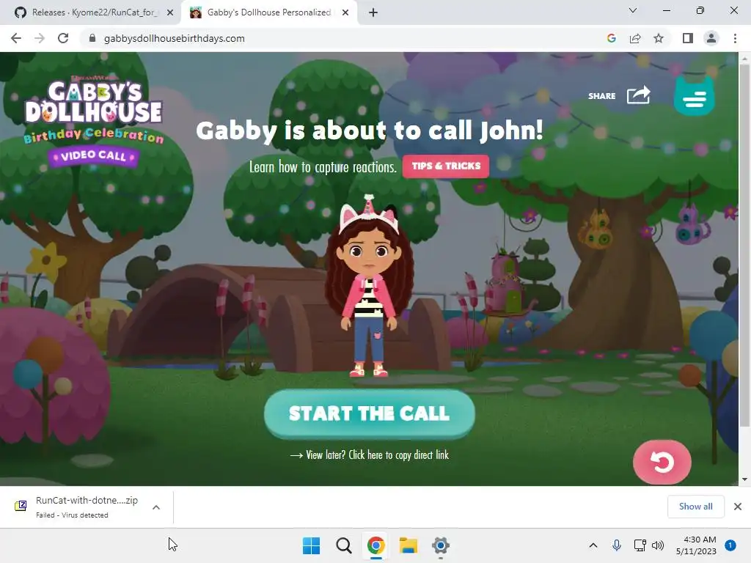Click the microphone tray icon
This screenshot has width=751, height=563.
click(616, 545)
